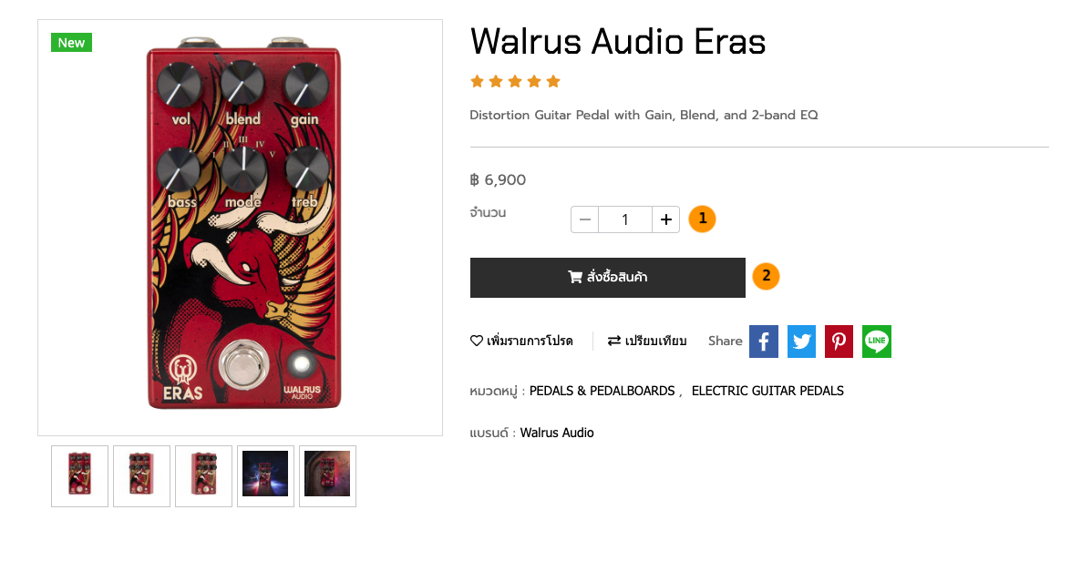The image size is (1071, 571).
Task: Open ELECTRIC GUITAR PEDALS category link
Action: (x=767, y=391)
